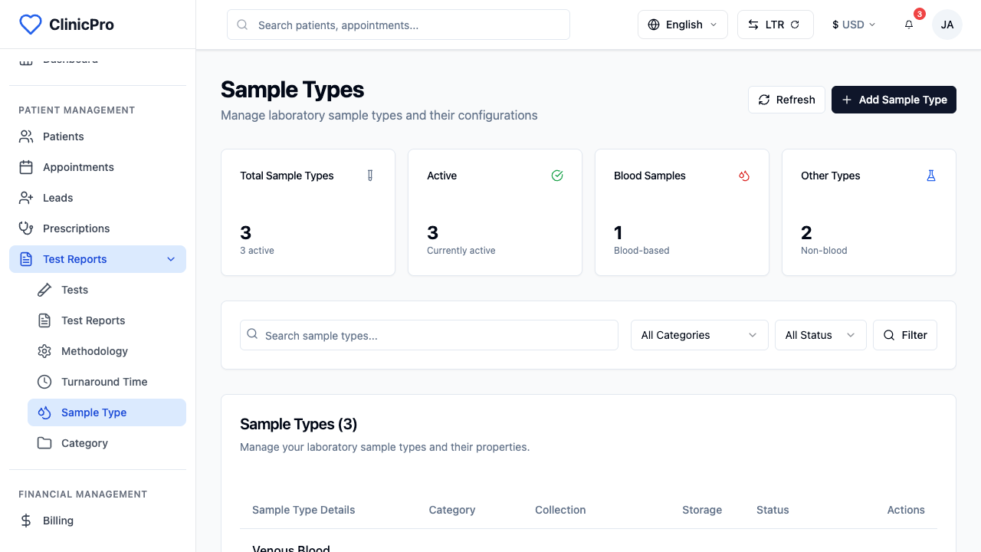The width and height of the screenshot is (981, 552).
Task: Open Billing in sidebar
Action: (x=97, y=521)
